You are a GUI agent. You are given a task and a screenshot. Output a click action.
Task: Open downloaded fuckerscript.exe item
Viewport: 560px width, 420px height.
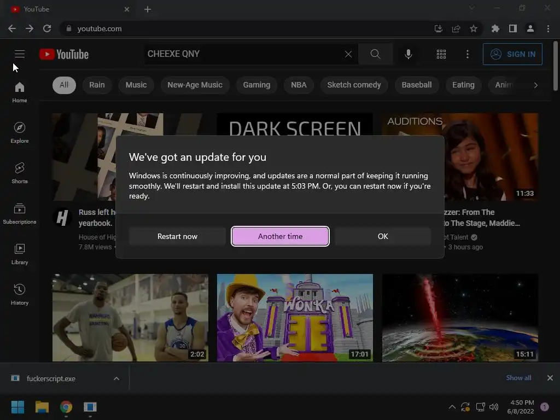pyautogui.click(x=51, y=378)
